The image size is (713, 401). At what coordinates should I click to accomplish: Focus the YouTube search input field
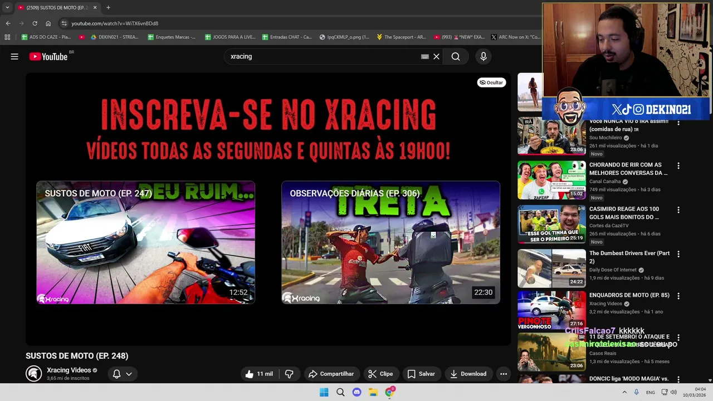click(323, 56)
